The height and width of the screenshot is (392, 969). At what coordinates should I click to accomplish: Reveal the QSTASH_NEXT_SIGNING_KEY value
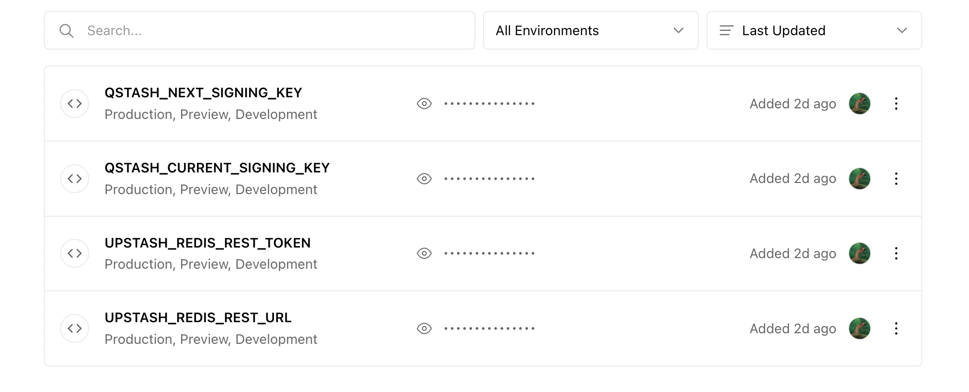[424, 104]
